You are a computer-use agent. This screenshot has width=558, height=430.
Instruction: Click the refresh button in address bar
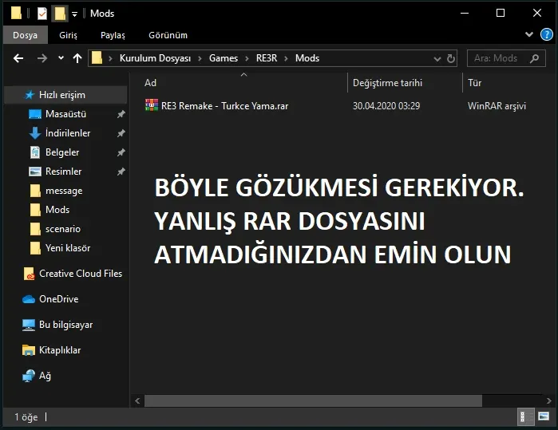[451, 58]
